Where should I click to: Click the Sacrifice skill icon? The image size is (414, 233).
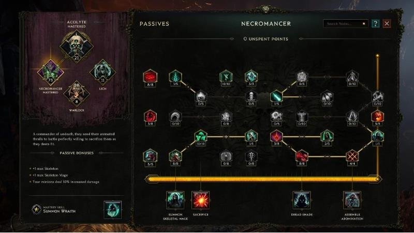(x=200, y=200)
